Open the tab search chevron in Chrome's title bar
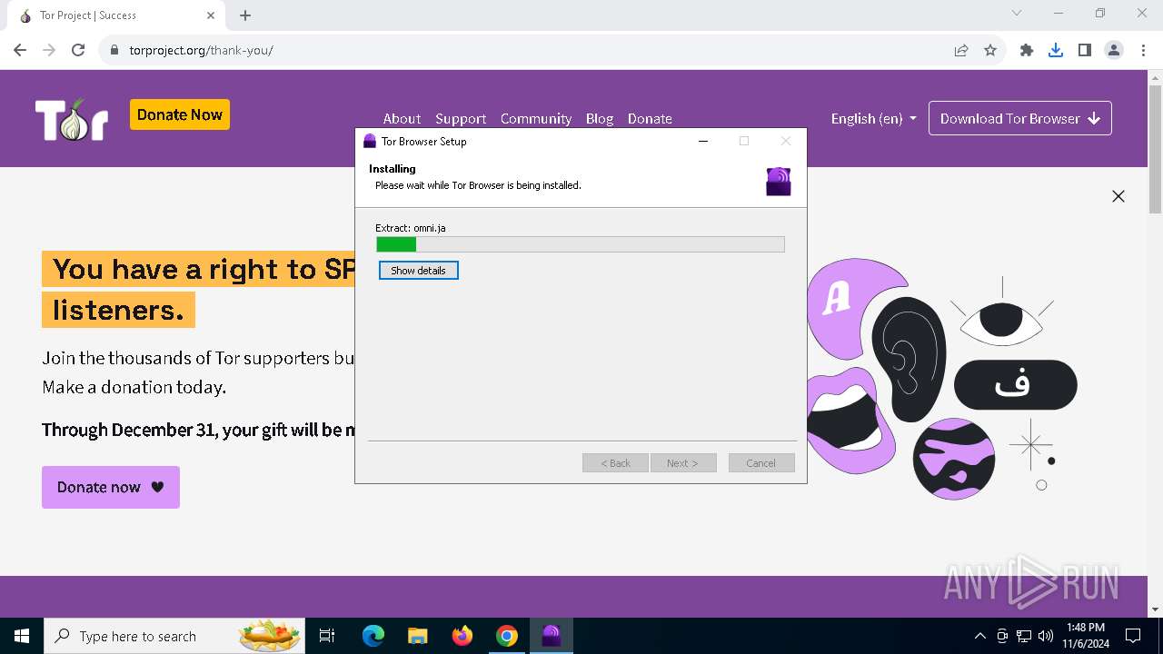 click(1017, 13)
